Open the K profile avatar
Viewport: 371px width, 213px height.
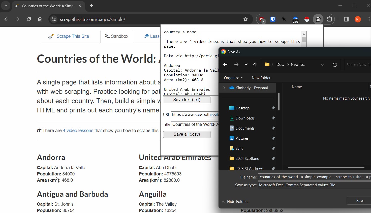point(358,19)
